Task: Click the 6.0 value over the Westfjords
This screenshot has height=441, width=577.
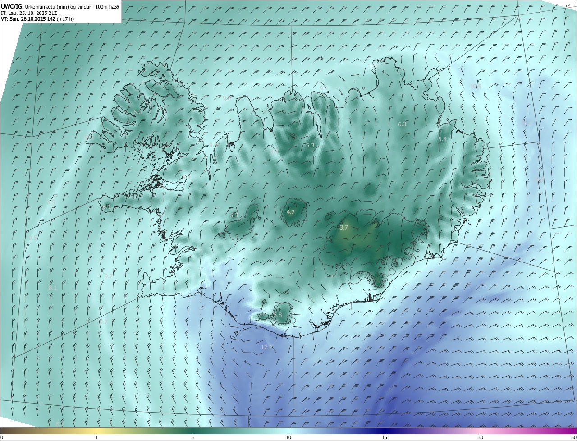Action: tap(137, 112)
